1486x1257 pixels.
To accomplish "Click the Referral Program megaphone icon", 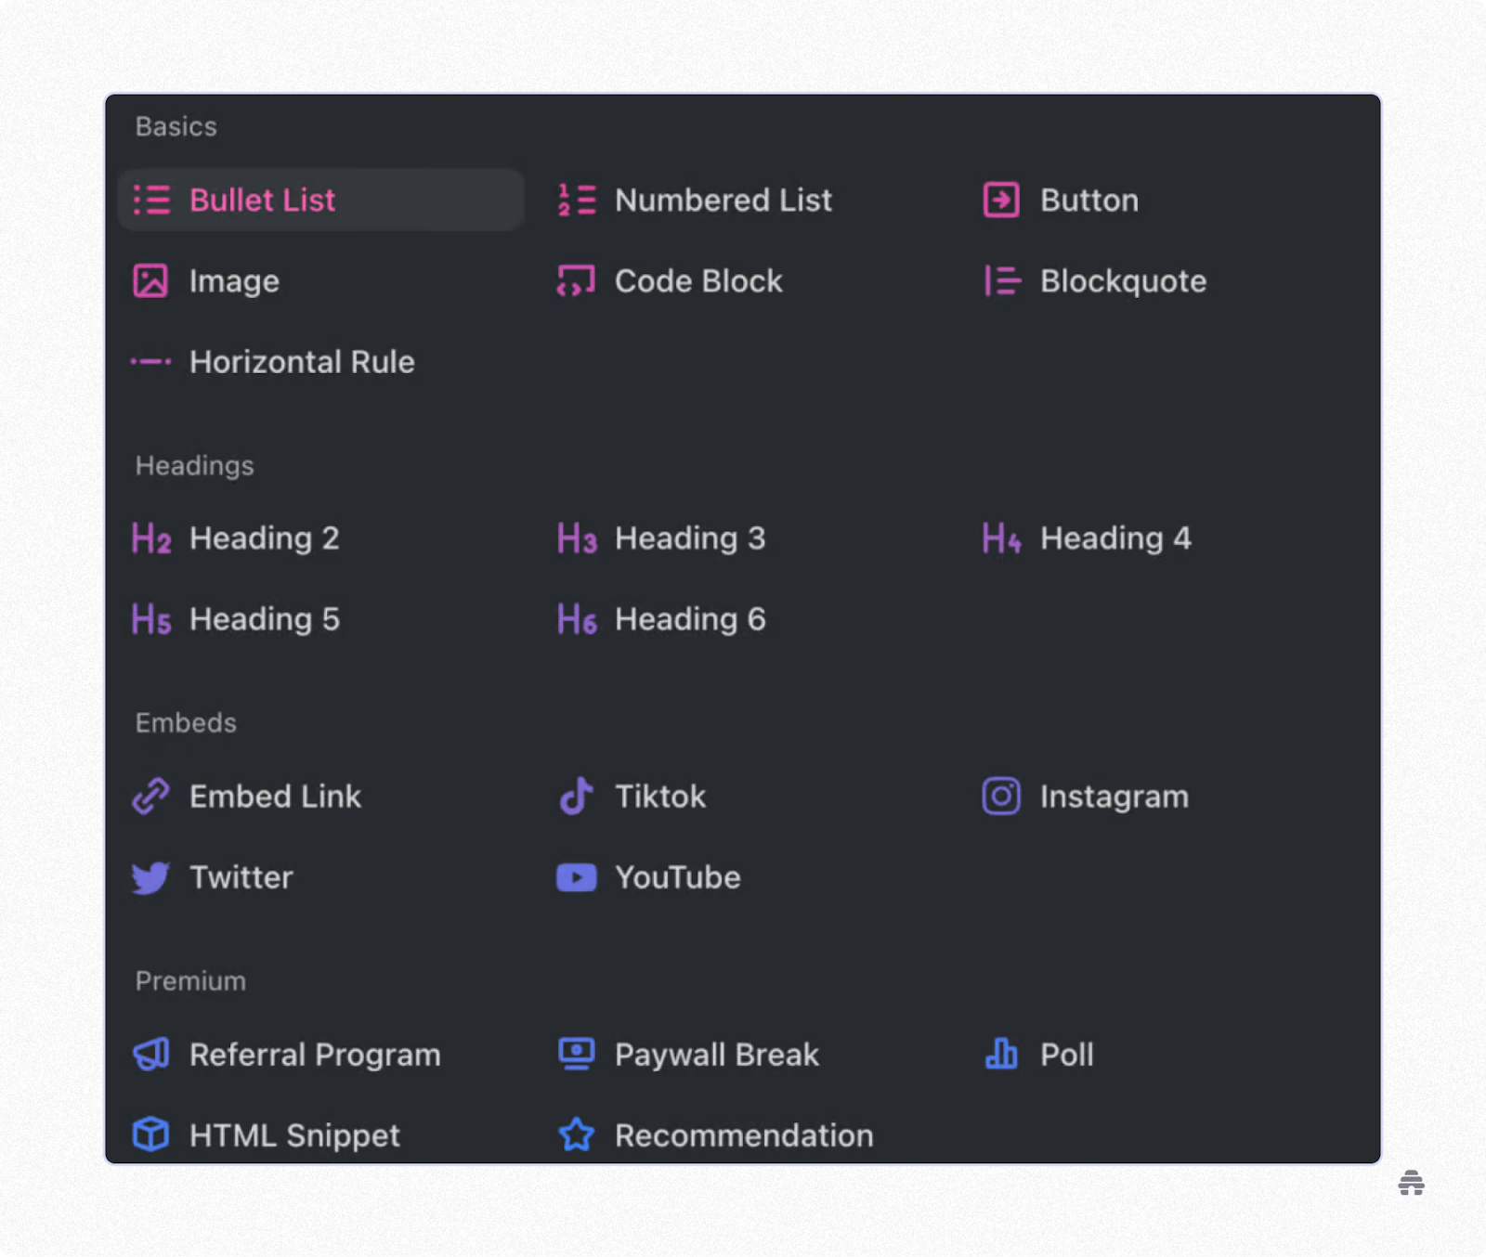I will (151, 1054).
